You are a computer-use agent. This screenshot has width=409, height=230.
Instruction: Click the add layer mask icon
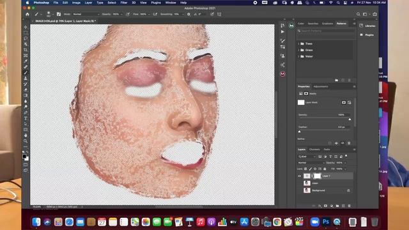[325, 206]
